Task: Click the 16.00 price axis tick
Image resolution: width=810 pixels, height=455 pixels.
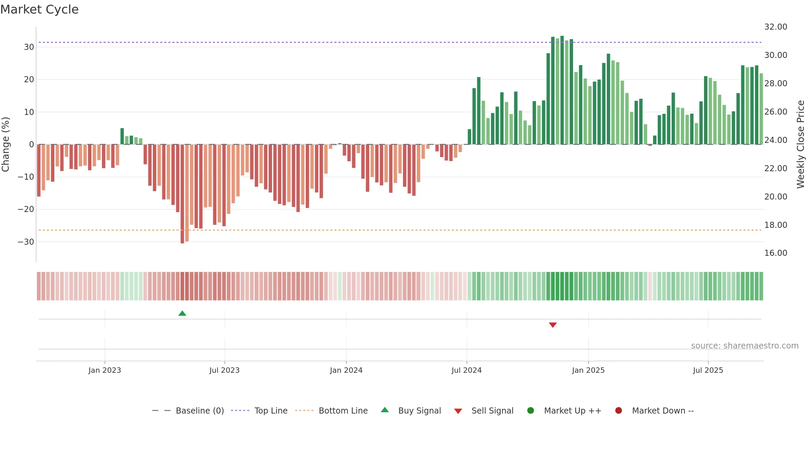Action: point(776,253)
